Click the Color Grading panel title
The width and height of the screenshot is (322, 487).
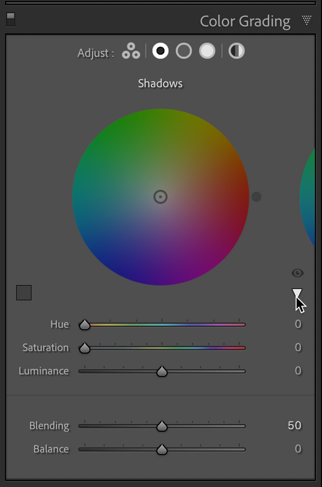[245, 21]
